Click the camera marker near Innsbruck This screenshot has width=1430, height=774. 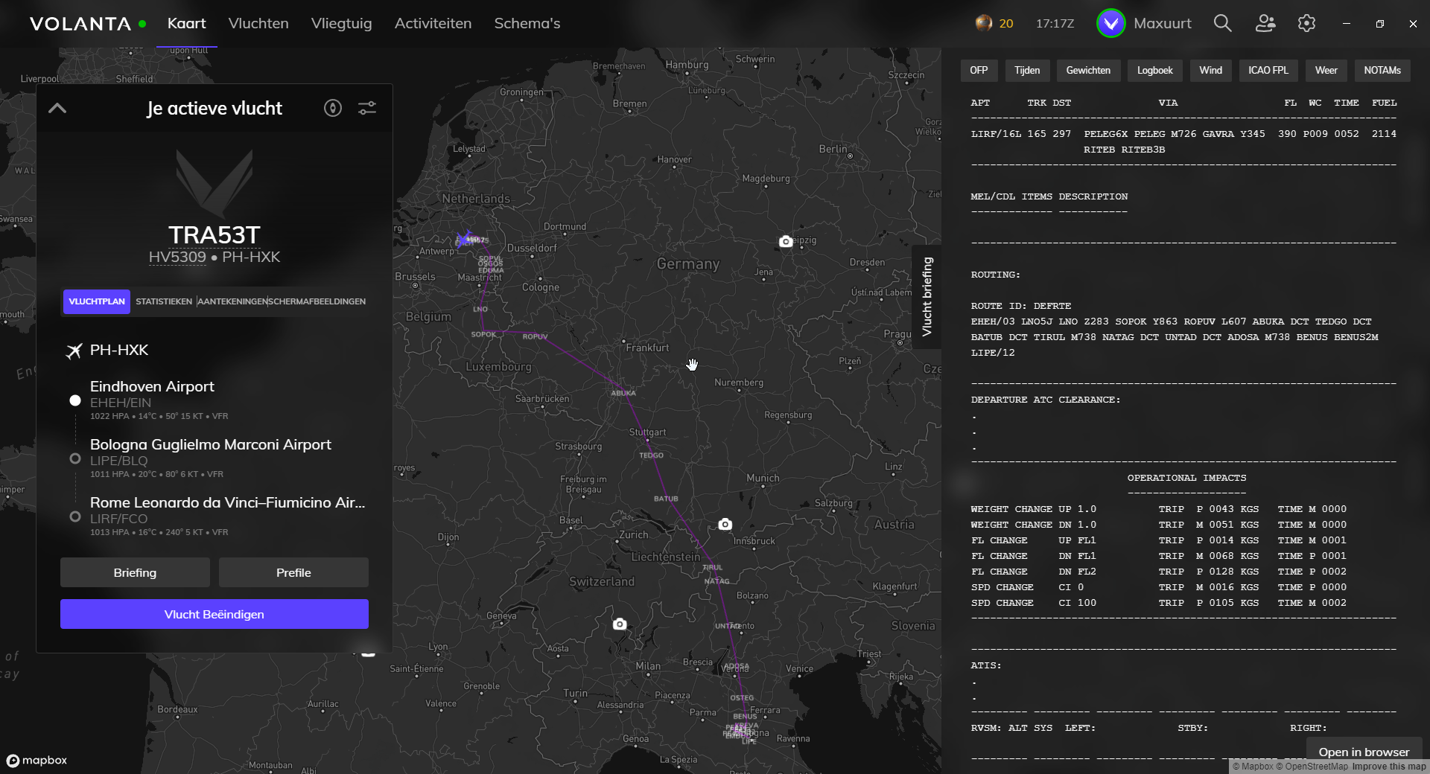tap(725, 525)
